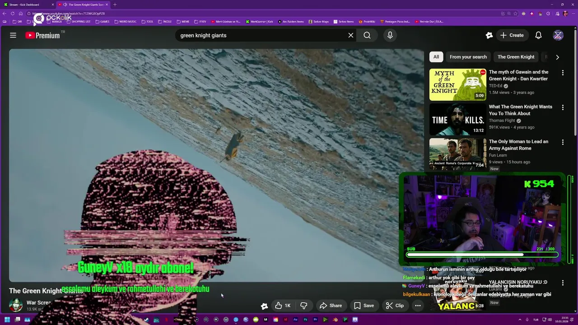Select The Green Knight Giants browser tab
Screen dimensions: 578x325
tap(83, 5)
